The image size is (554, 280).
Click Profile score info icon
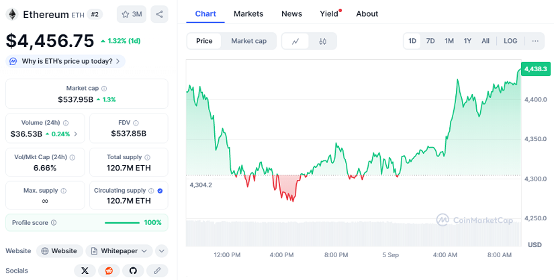point(54,223)
